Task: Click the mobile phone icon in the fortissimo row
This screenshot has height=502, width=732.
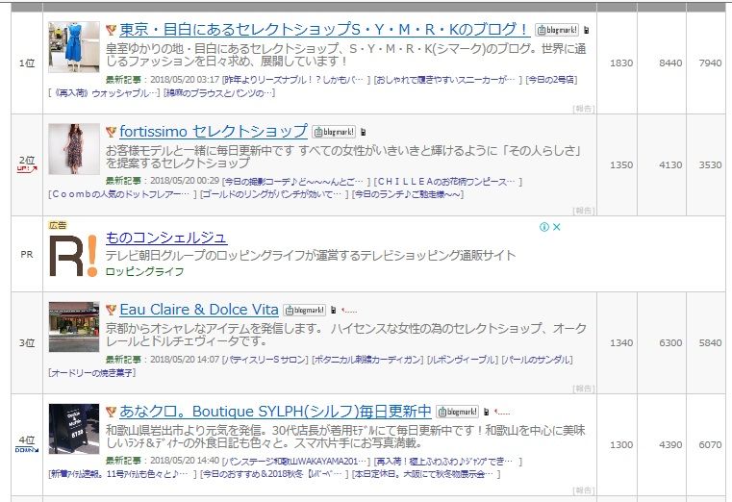Action: (x=364, y=133)
